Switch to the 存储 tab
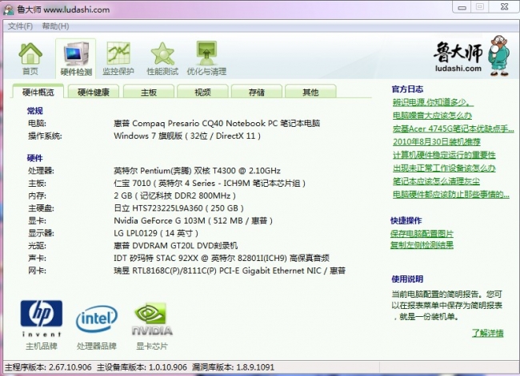Viewport: 520px width, 376px height. (256, 92)
